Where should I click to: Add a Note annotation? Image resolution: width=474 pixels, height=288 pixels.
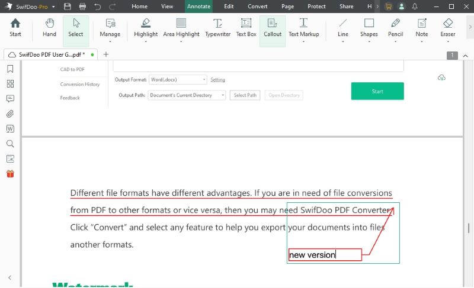(x=422, y=28)
